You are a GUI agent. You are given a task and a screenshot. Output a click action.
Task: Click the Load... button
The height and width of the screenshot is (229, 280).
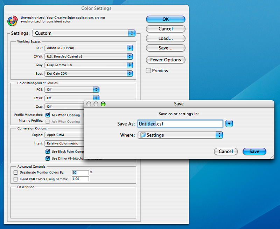(166, 38)
